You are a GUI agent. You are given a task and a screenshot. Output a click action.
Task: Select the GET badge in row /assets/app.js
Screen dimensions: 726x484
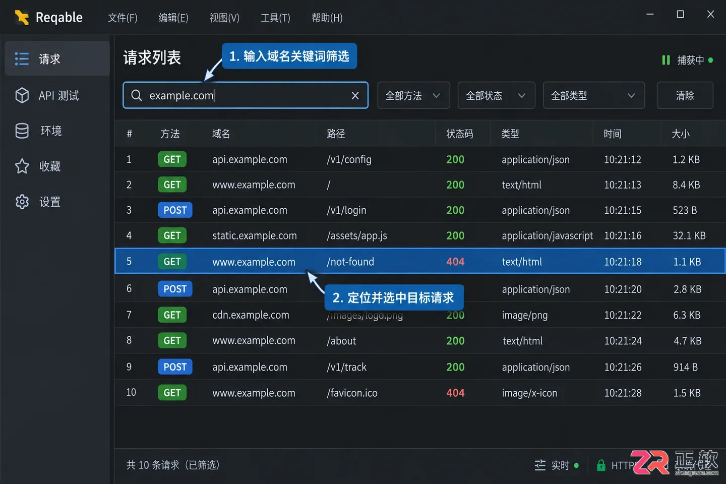172,235
